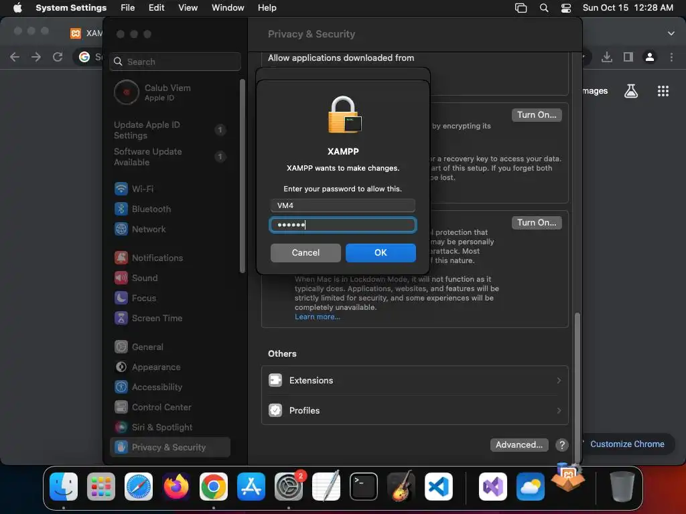This screenshot has height=514, width=686.
Task: Open Visual Studio Code from the Dock
Action: 438,487
